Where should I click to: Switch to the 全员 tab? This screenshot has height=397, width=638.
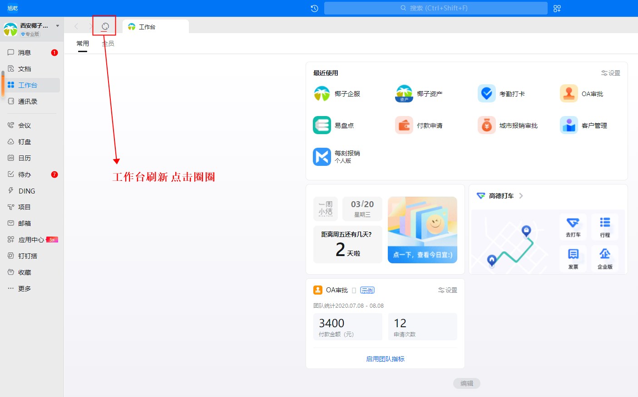(108, 44)
